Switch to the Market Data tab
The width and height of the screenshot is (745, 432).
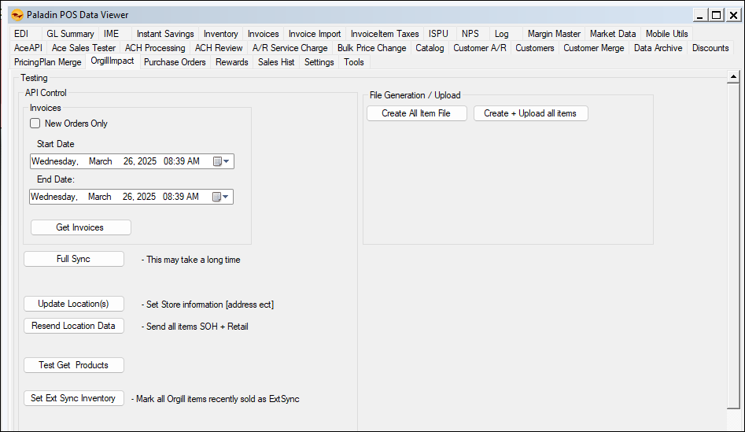click(x=613, y=34)
